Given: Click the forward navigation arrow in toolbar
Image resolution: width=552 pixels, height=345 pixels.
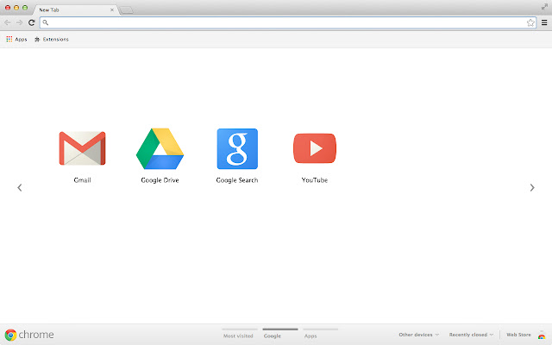Looking at the screenshot, I should point(19,22).
